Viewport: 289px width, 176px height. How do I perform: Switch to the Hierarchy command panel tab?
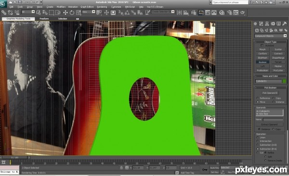point(267,24)
